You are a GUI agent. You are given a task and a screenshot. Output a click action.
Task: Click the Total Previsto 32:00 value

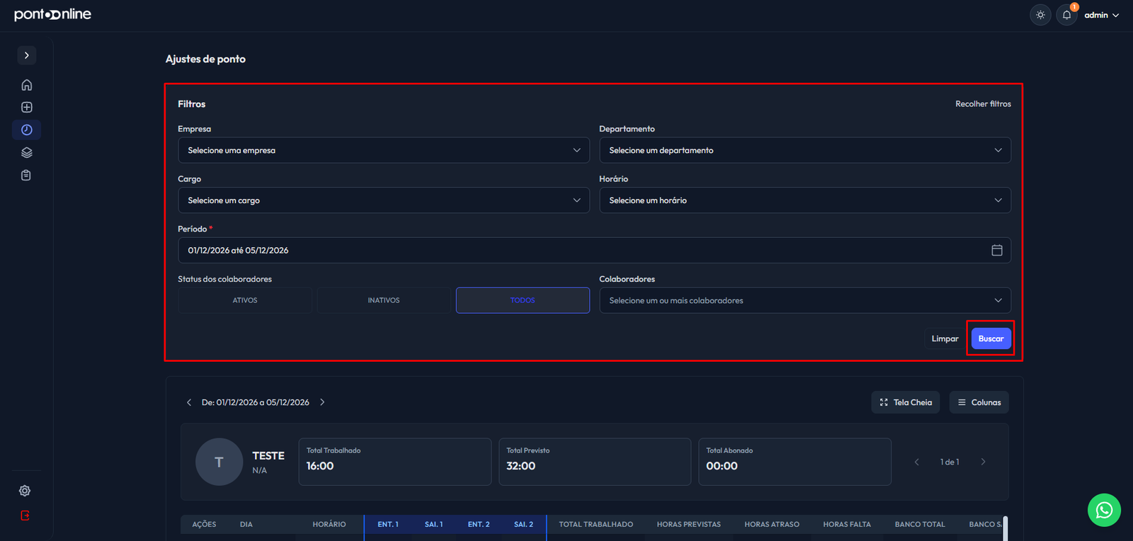(520, 466)
